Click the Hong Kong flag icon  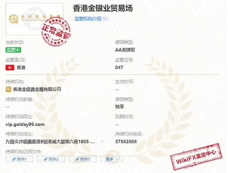pyautogui.click(x=10, y=67)
